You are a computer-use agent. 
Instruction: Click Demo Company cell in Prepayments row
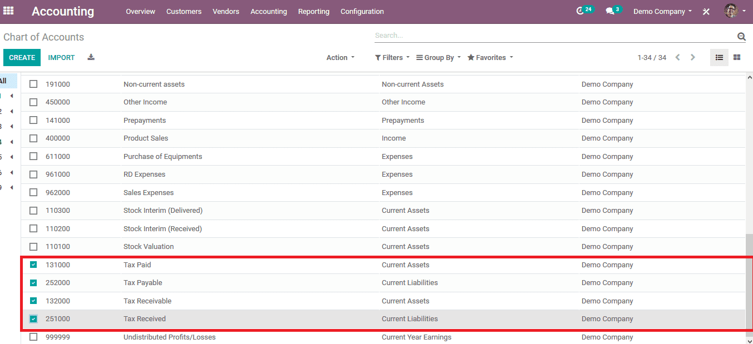(x=607, y=120)
